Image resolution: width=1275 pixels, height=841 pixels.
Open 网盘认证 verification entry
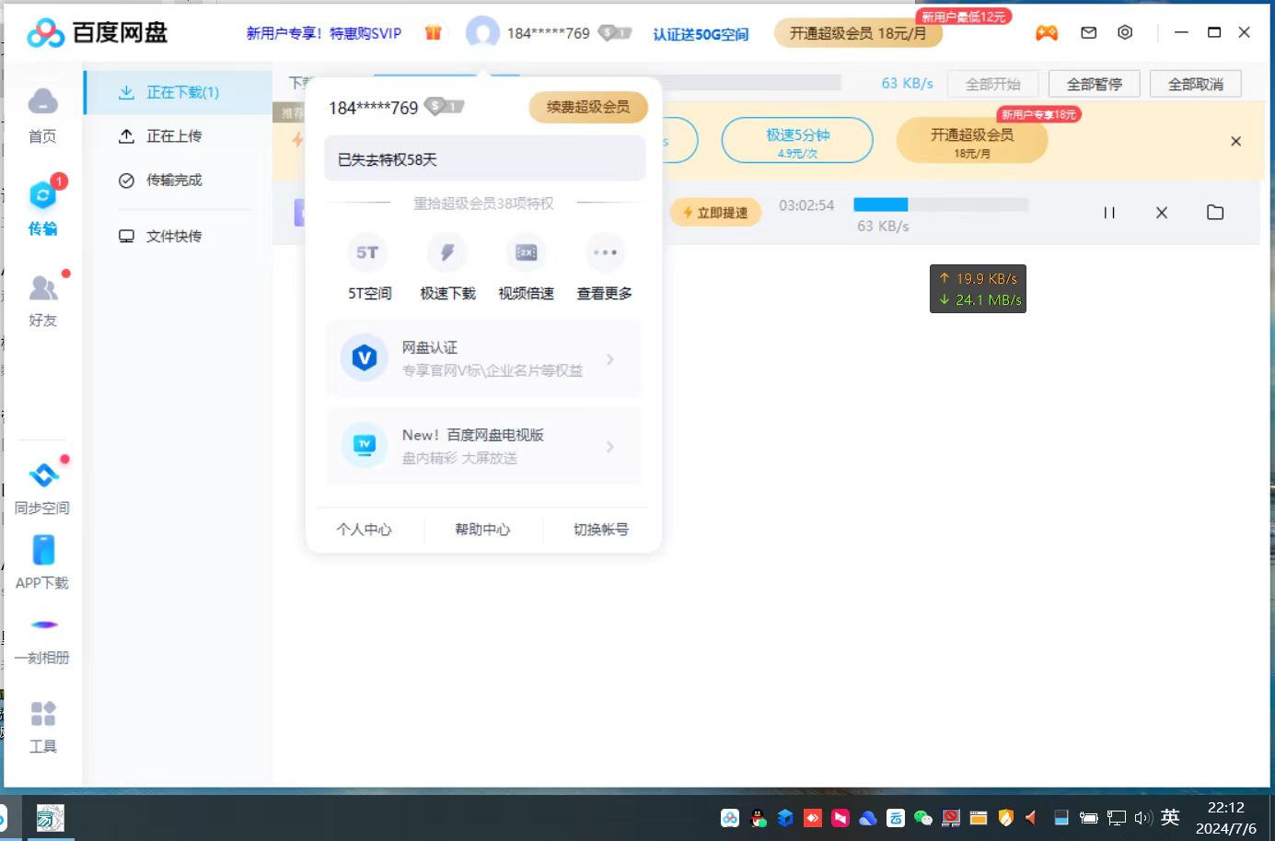[483, 358]
